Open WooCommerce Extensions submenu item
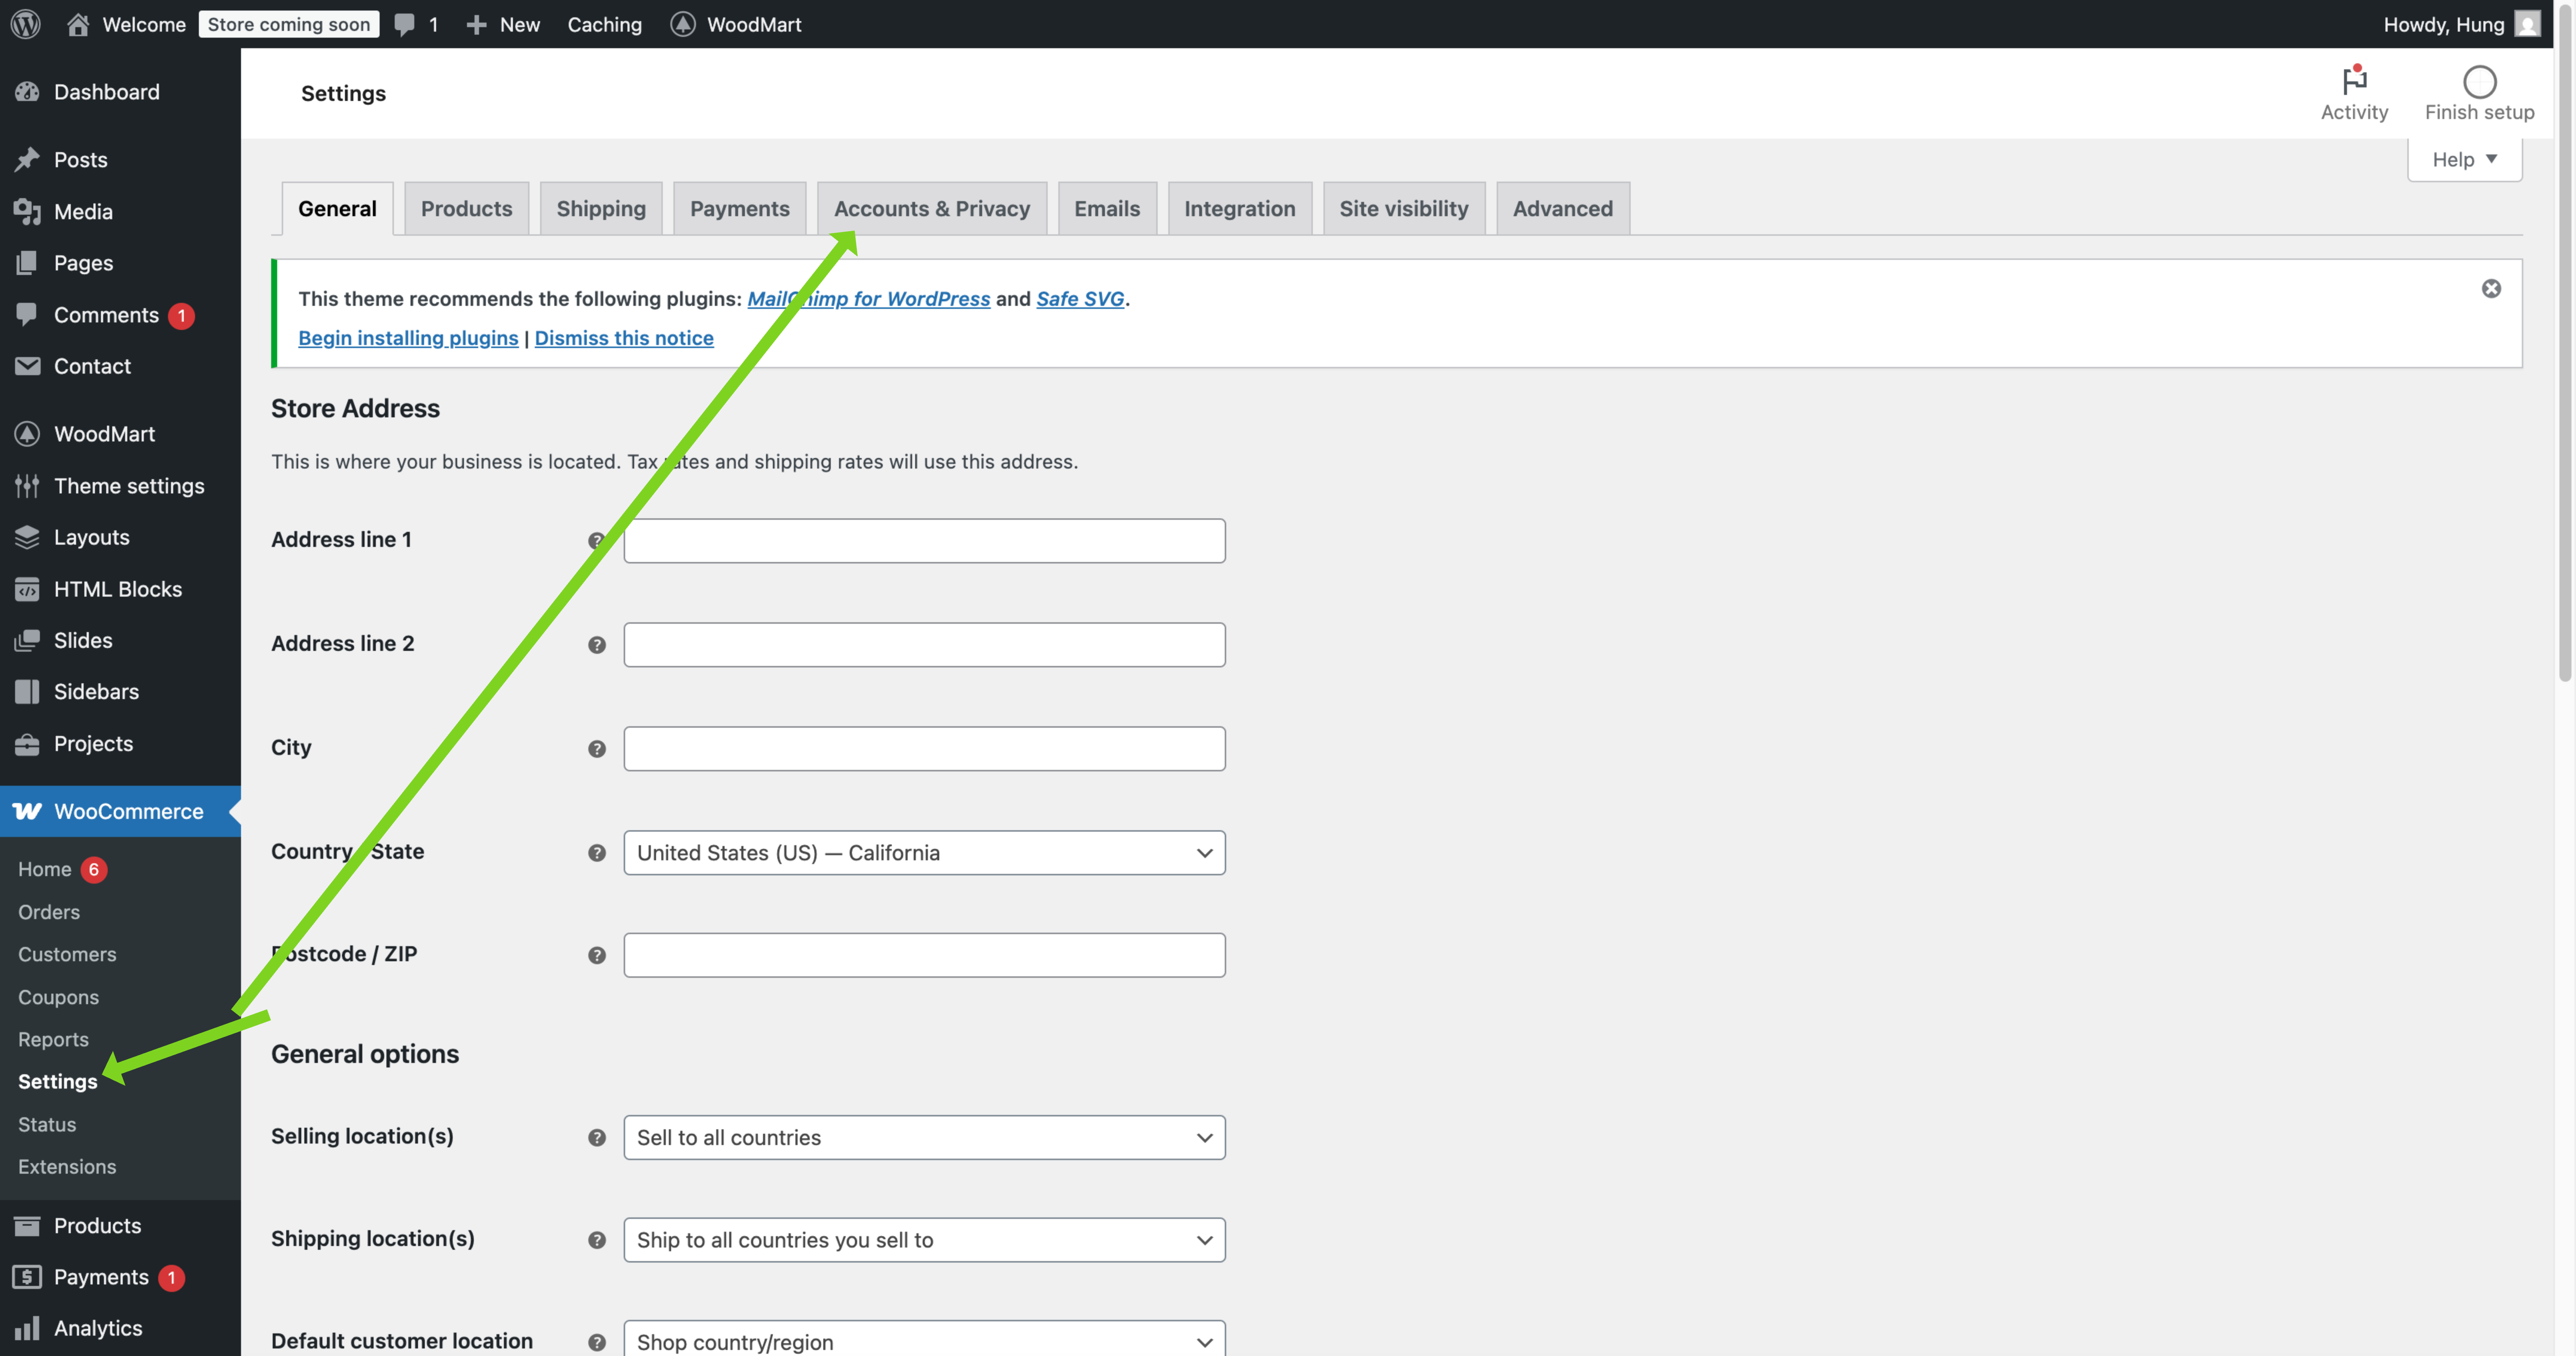Viewport: 2576px width, 1356px height. point(67,1167)
